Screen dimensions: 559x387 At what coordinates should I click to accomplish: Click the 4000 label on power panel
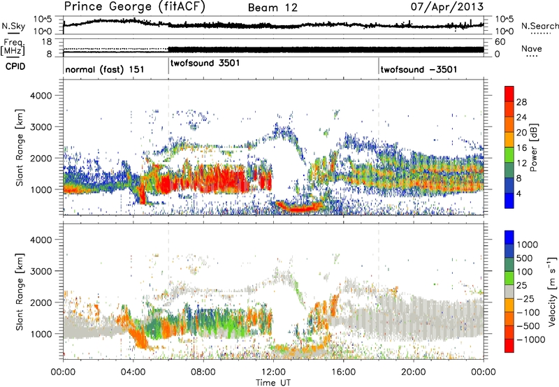tap(41, 96)
